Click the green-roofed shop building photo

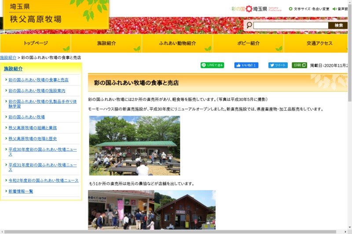135,146
